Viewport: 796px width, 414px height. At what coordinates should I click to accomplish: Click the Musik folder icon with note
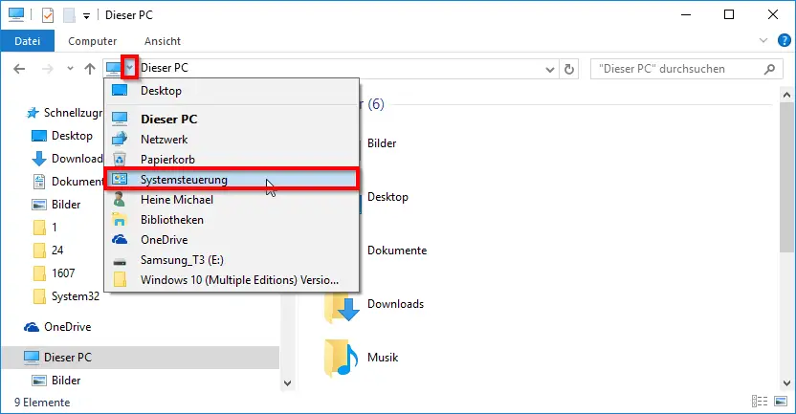(341, 359)
